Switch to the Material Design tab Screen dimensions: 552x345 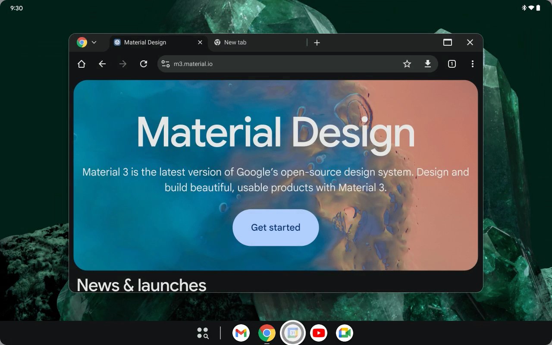pos(158,42)
